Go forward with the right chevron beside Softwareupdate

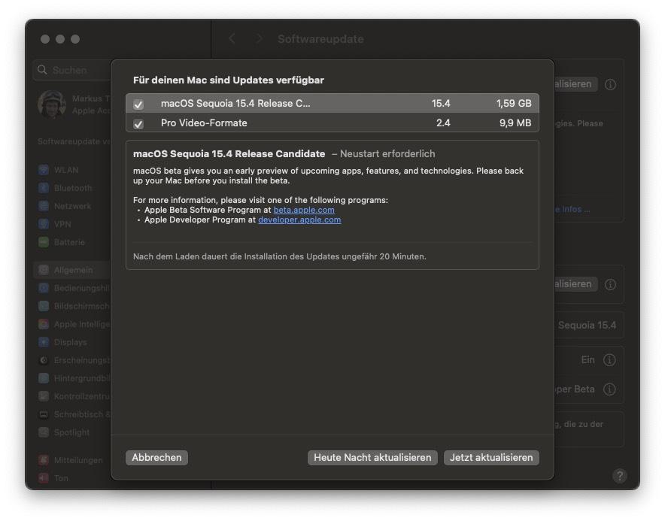(x=259, y=39)
